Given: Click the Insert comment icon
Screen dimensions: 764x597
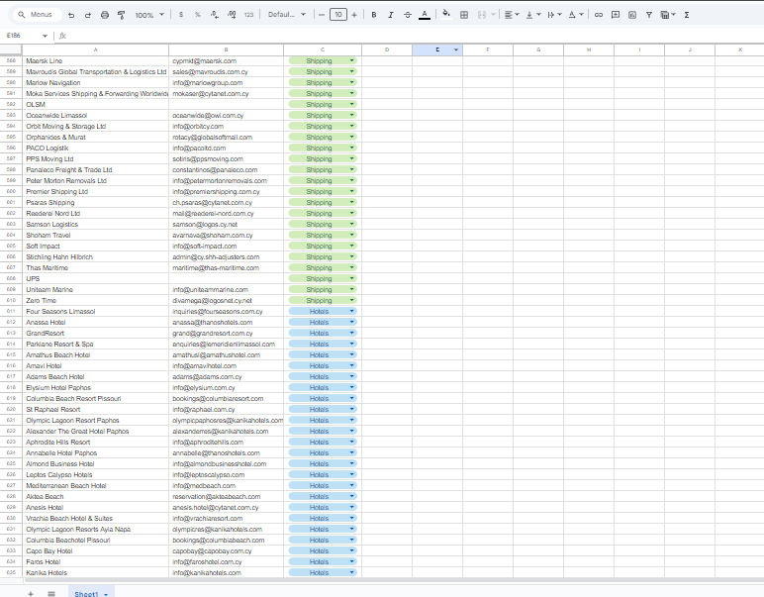Looking at the screenshot, I should [616, 15].
